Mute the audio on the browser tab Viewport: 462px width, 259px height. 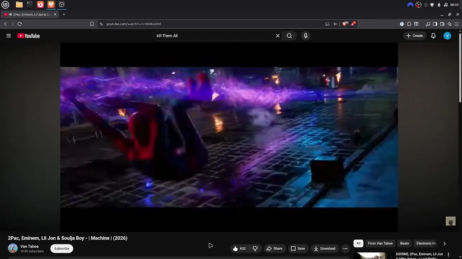pos(10,14)
